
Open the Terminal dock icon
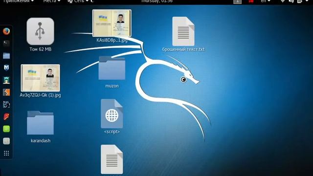(x=6, y=44)
